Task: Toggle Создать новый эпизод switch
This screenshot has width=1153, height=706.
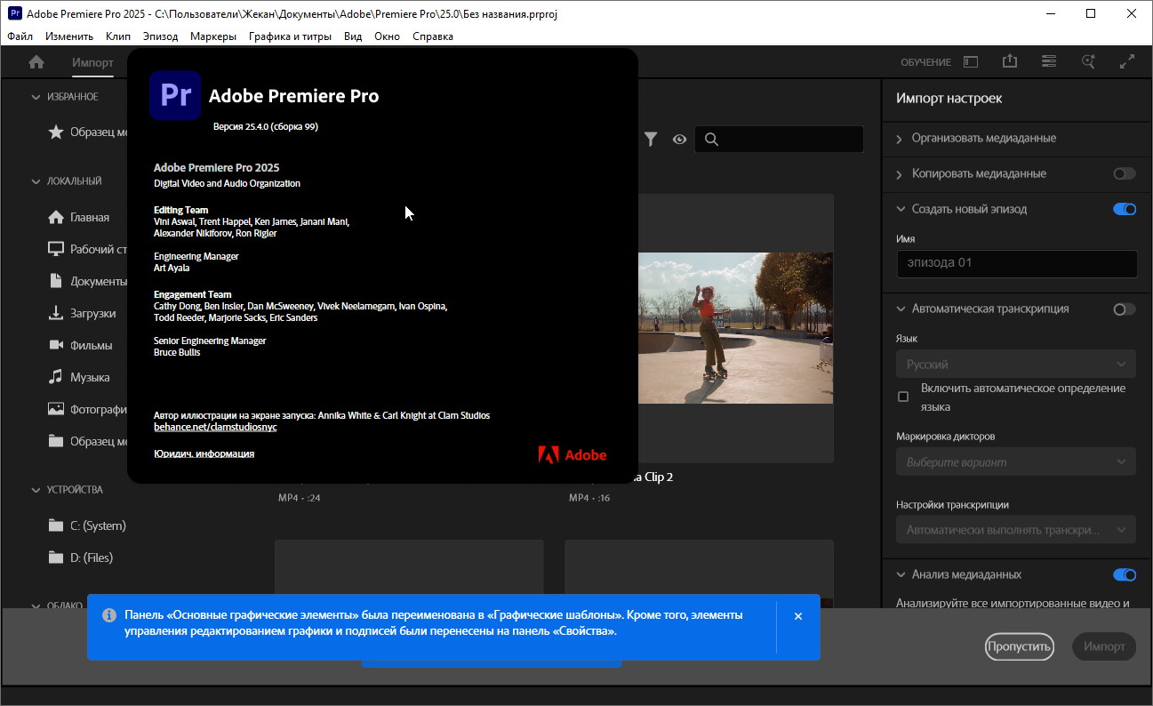Action: pyautogui.click(x=1125, y=209)
